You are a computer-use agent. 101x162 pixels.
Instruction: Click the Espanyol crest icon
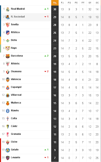point(8,87)
